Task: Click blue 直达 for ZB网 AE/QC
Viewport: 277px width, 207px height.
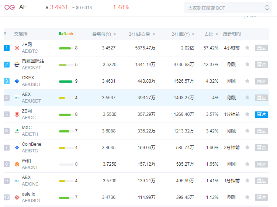Action: click(x=261, y=114)
